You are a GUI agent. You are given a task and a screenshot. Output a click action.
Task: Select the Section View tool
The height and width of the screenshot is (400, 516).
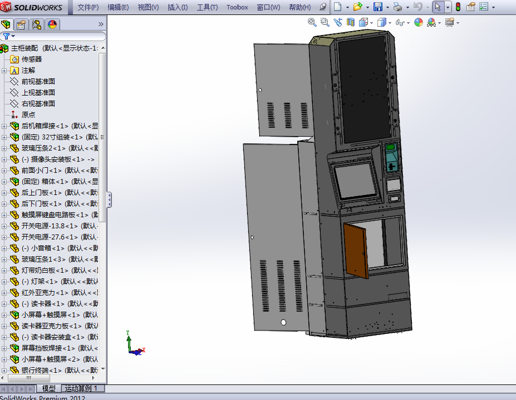pyautogui.click(x=351, y=22)
